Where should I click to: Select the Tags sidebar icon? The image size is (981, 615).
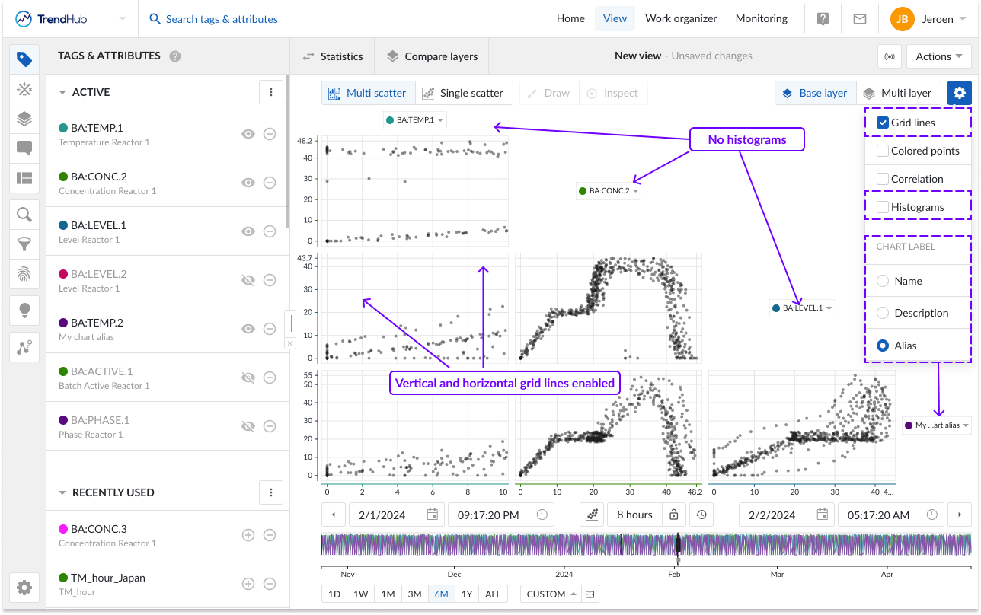[24, 59]
